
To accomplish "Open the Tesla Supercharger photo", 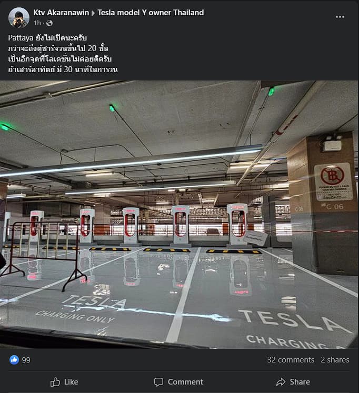I will (179, 215).
